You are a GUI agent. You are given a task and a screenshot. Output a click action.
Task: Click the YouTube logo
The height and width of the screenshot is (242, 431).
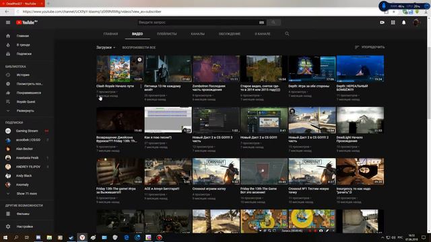[x=27, y=22]
